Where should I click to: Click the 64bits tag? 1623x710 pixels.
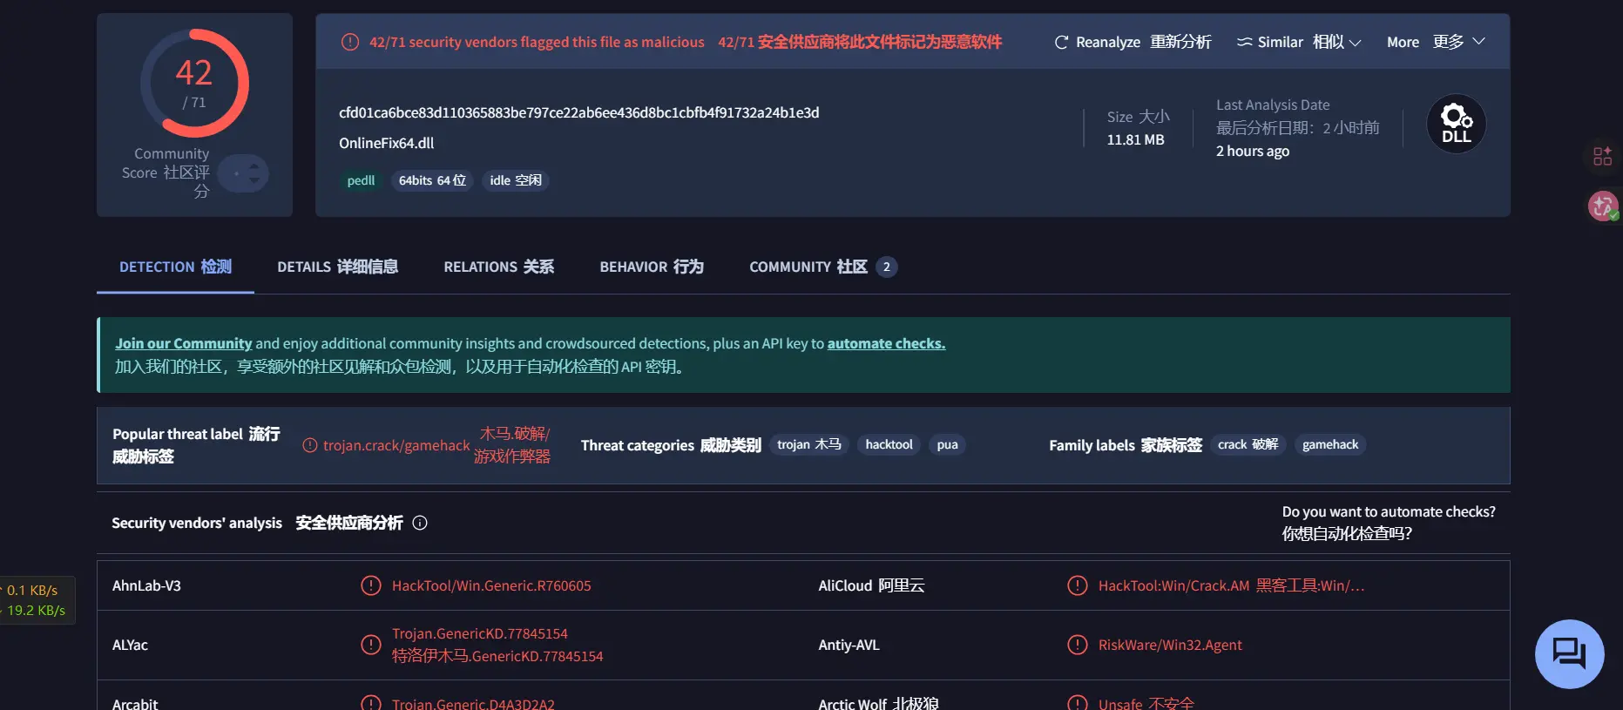click(432, 180)
